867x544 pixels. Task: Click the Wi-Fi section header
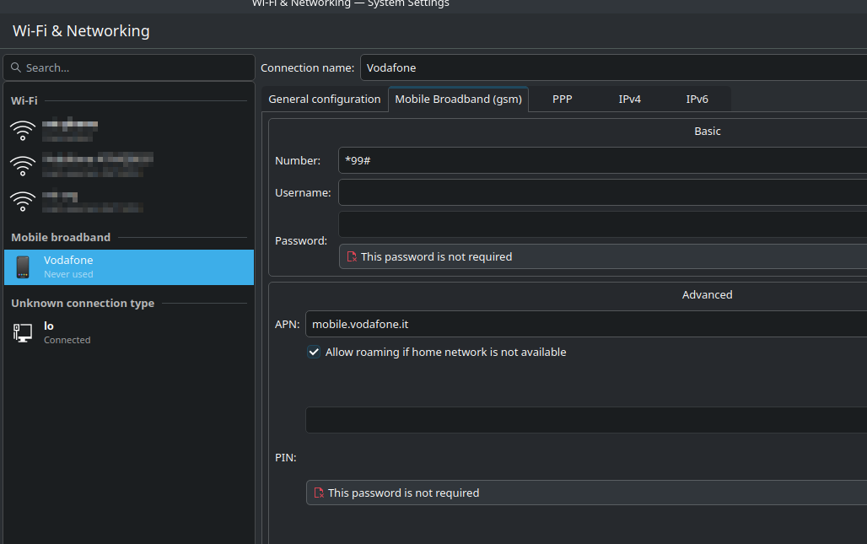click(x=24, y=100)
